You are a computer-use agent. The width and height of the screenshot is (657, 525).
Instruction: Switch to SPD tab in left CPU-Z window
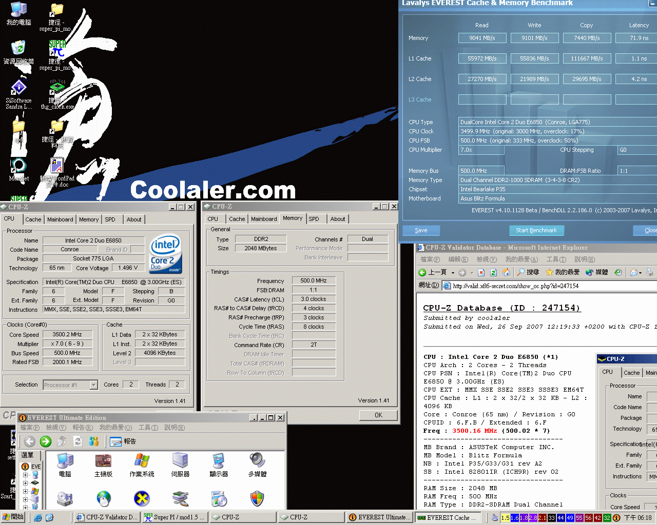(x=110, y=219)
